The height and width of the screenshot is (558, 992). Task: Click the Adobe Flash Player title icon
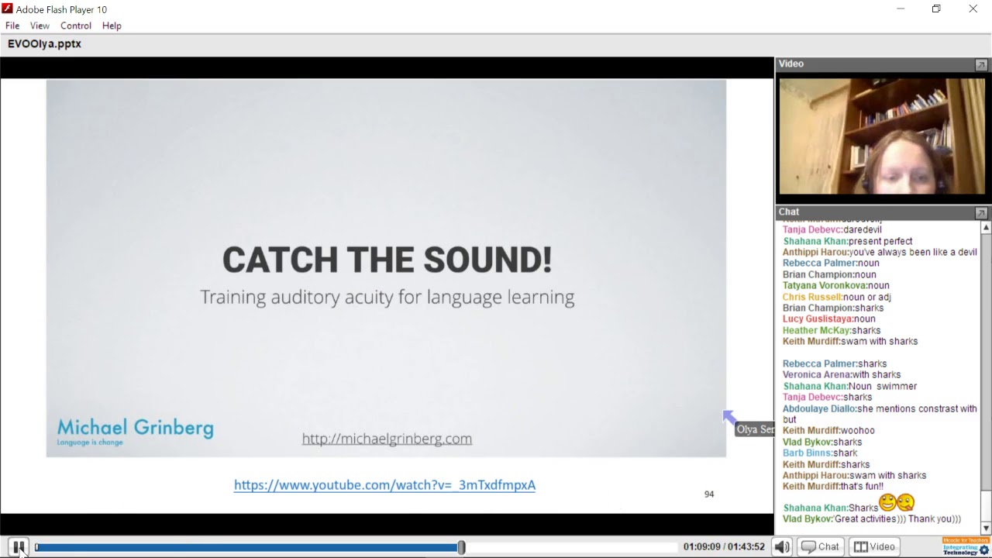coord(7,9)
